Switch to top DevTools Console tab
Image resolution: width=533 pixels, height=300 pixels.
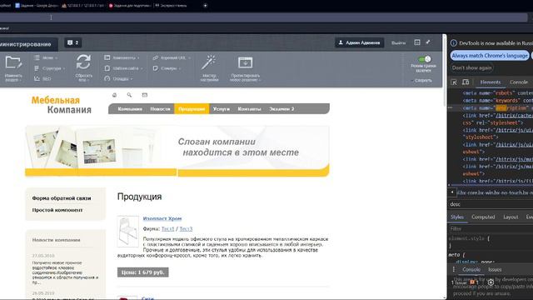[x=519, y=82]
